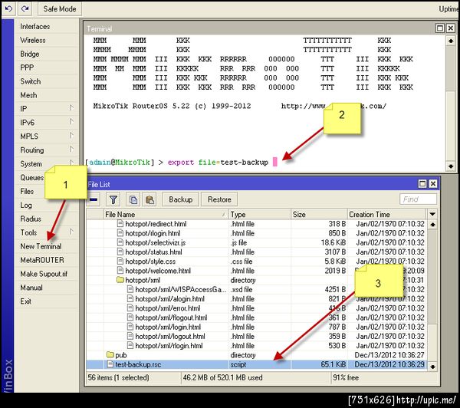
Task: Toggle Safe Mode button
Action: click(60, 8)
